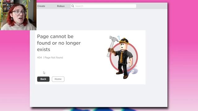Click the 'Page cannot be found' heading

pyautogui.click(x=59, y=43)
